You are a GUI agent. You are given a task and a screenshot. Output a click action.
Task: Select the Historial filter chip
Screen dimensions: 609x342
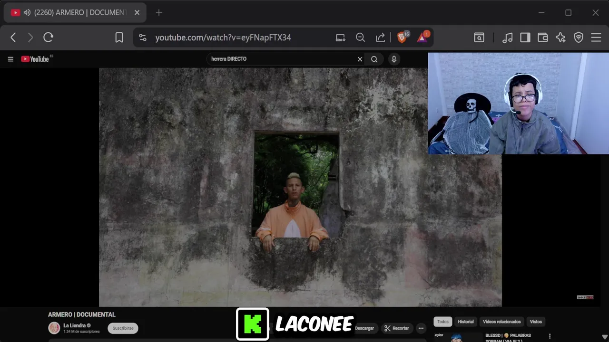(x=466, y=322)
